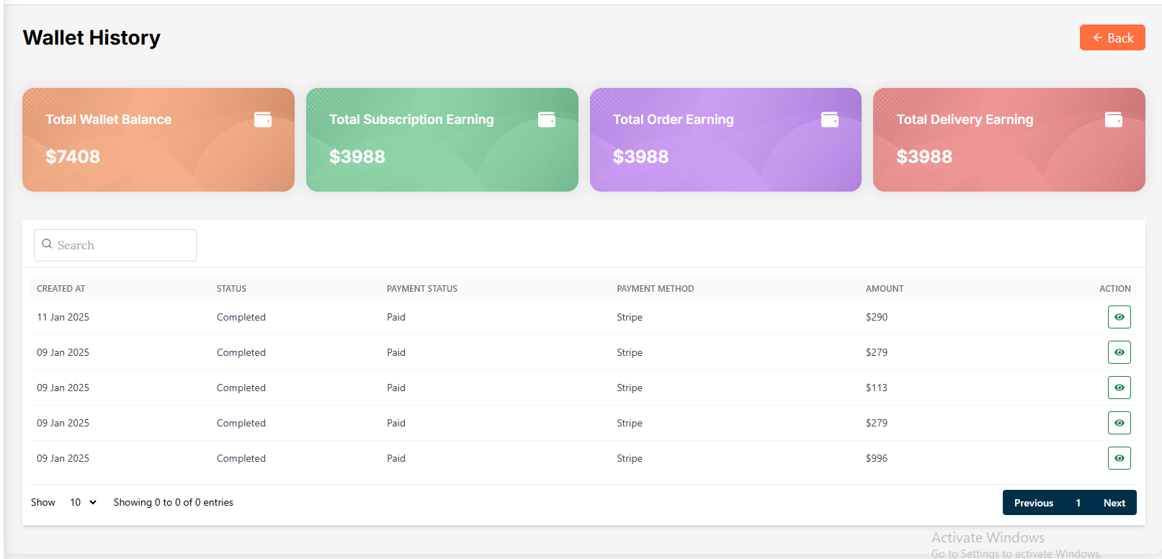Go to the Next page
1162x559 pixels.
[x=1114, y=503]
